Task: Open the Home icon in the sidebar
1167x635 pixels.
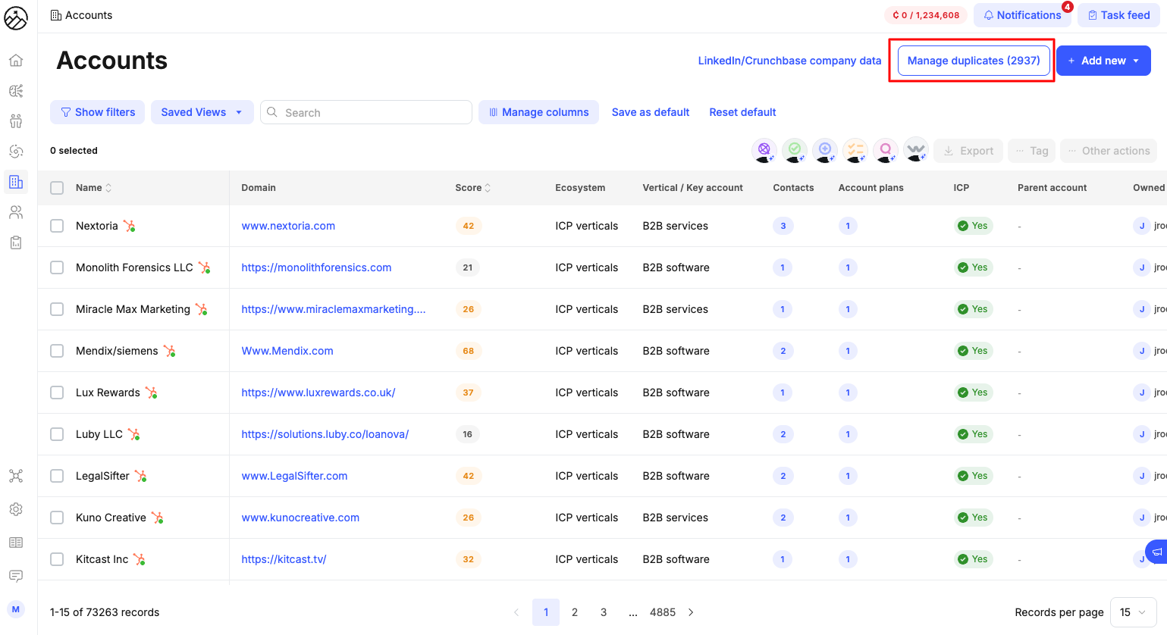Action: point(15,60)
